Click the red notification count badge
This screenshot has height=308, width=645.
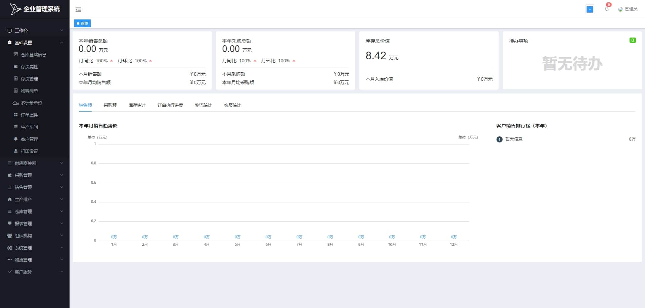[x=609, y=5]
